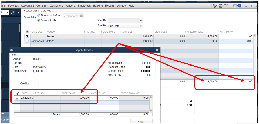Open the Reports menu
Viewport: 259px width, 124px height.
click(110, 5)
